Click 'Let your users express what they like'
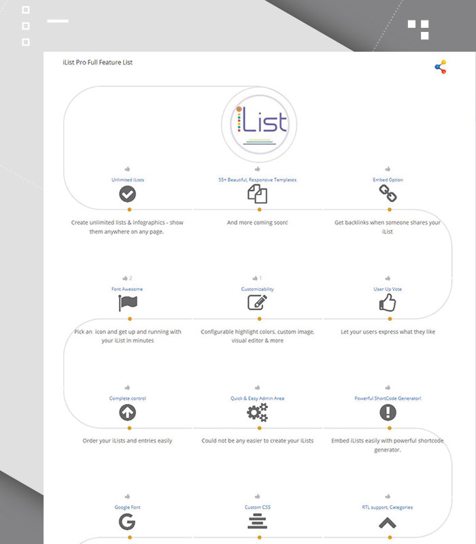 point(388,332)
